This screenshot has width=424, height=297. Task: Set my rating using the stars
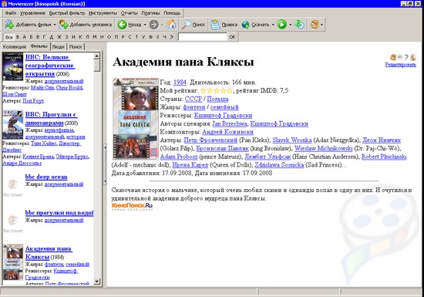[217, 90]
